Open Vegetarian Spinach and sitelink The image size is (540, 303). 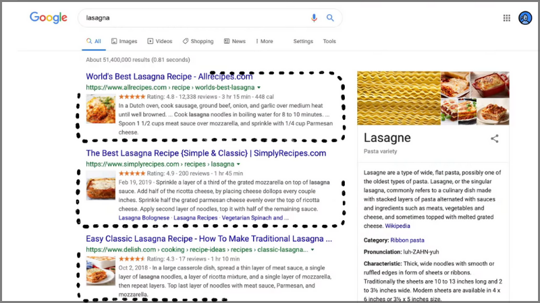click(x=255, y=217)
